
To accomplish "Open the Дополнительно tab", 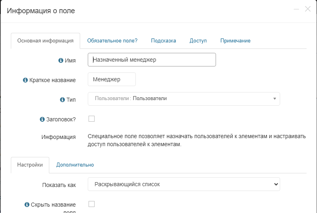I will tap(75, 165).
